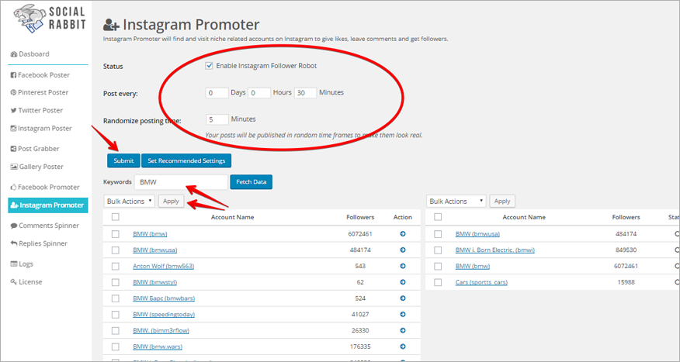Click the arrow action icon for speedingtoday
Image resolution: width=680 pixels, height=362 pixels.
click(403, 315)
